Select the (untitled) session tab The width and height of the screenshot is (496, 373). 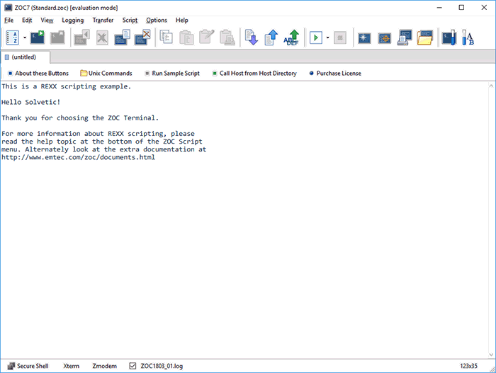point(24,57)
